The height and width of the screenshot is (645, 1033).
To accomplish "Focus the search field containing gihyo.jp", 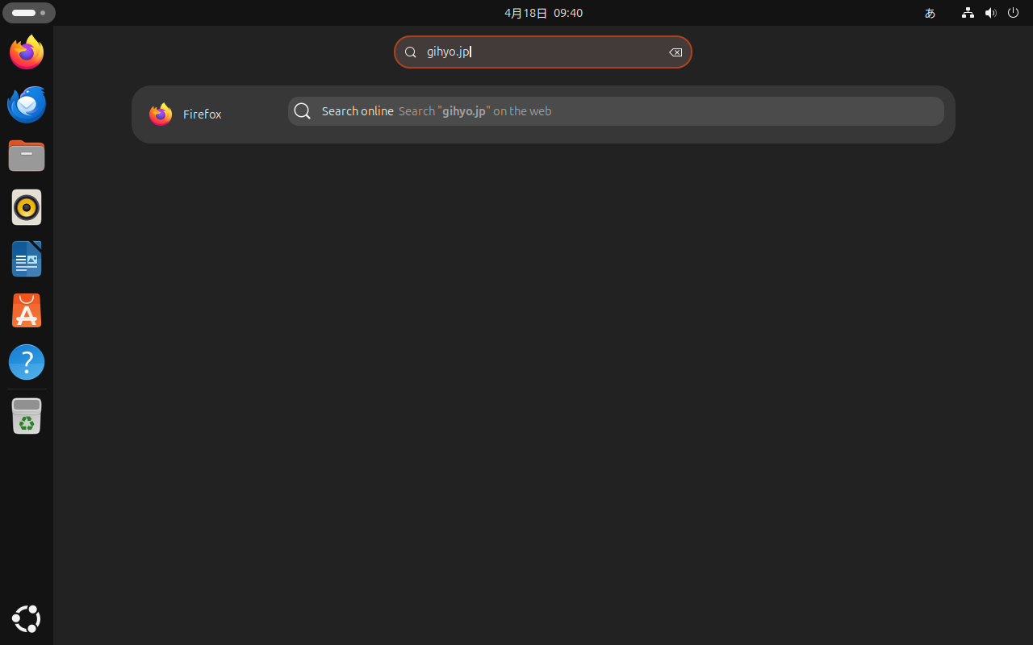I will 542,52.
